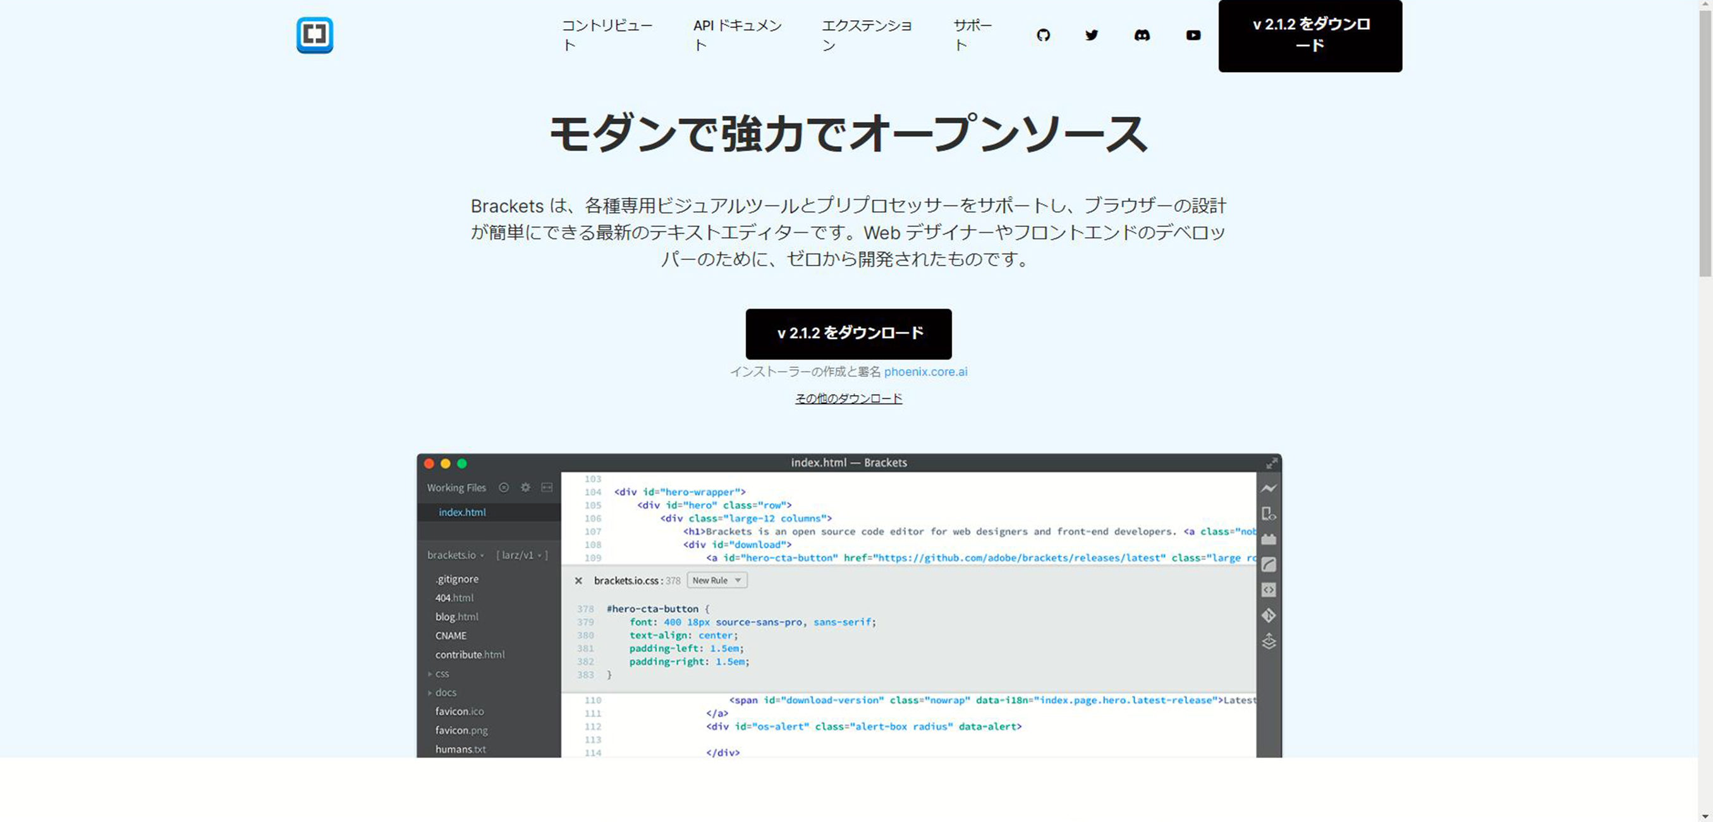
Task: Toggle the split view icon beside Working Files
Action: click(x=547, y=488)
